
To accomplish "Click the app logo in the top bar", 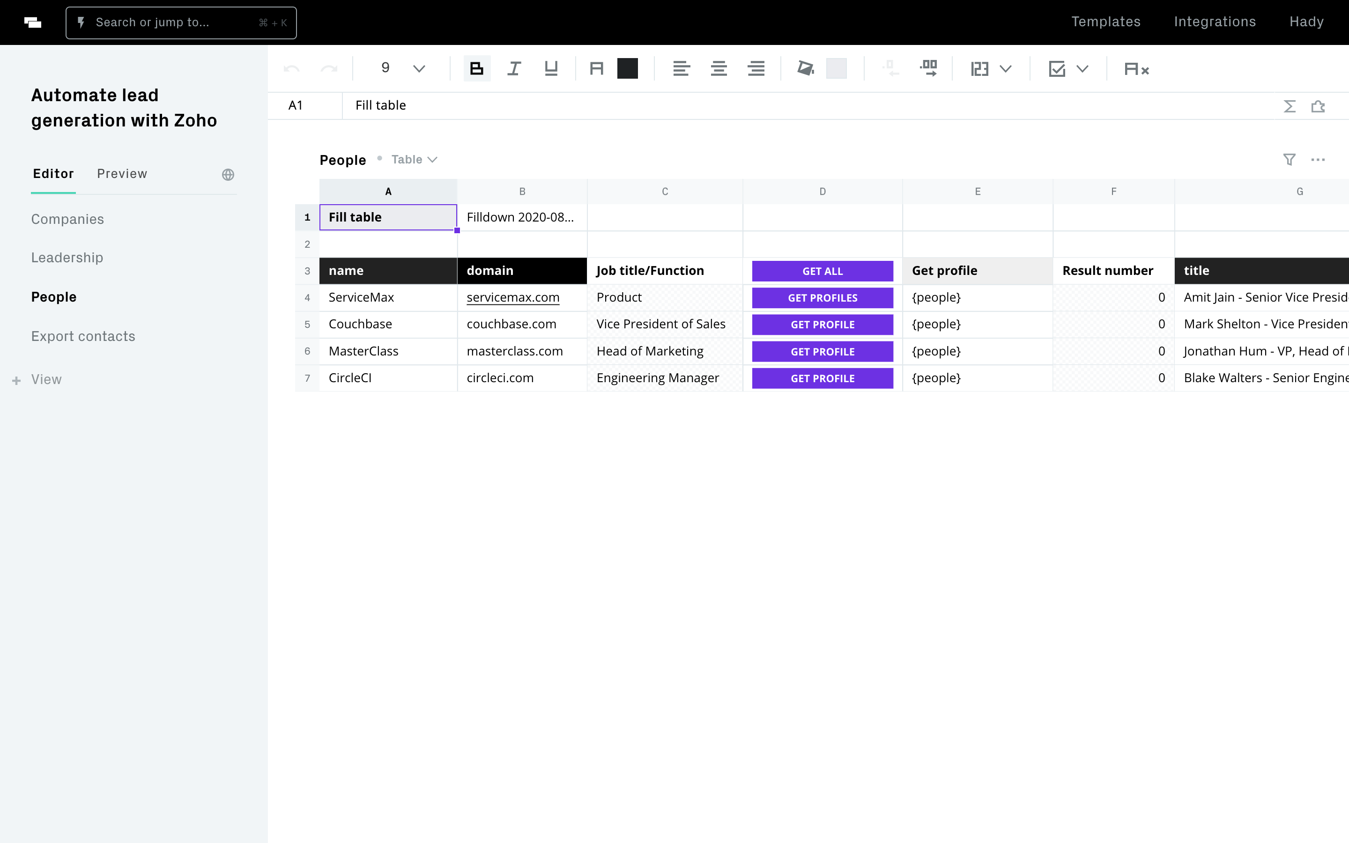I will pyautogui.click(x=33, y=22).
